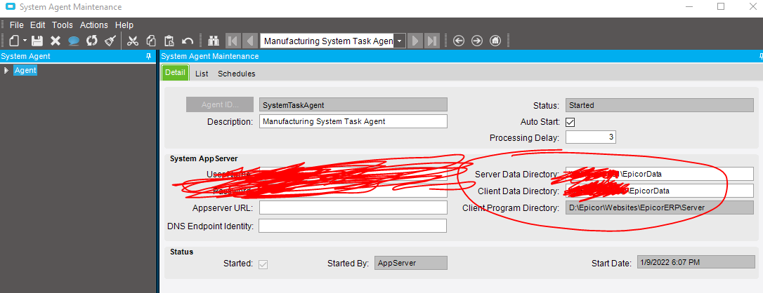Screen dimensions: 763x293
Task: Click the Agent ID... button
Action: click(220, 104)
